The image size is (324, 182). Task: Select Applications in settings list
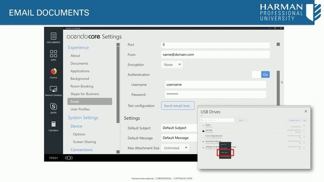(x=80, y=71)
